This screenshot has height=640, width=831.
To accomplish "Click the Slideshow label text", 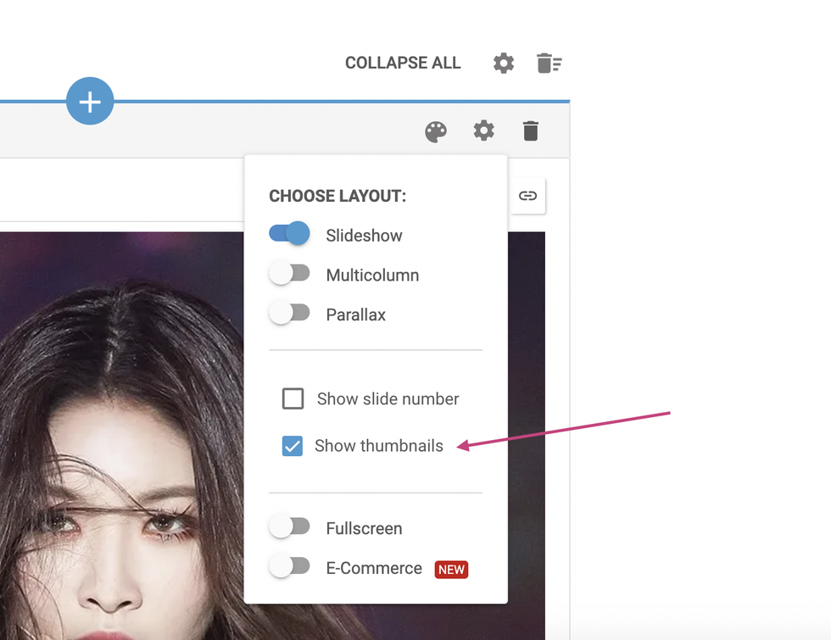I will [364, 236].
